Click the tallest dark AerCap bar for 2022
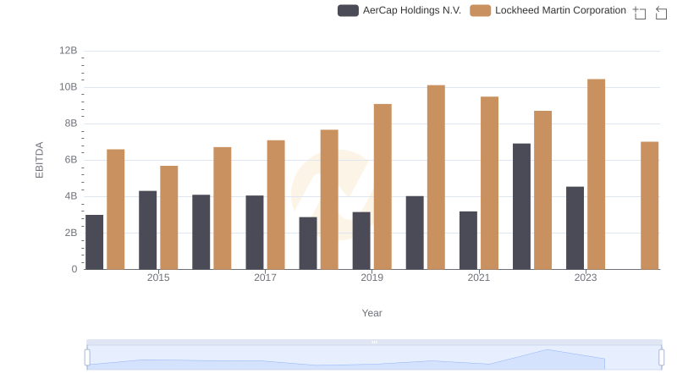Image resolution: width=677 pixels, height=390 pixels. pos(521,206)
